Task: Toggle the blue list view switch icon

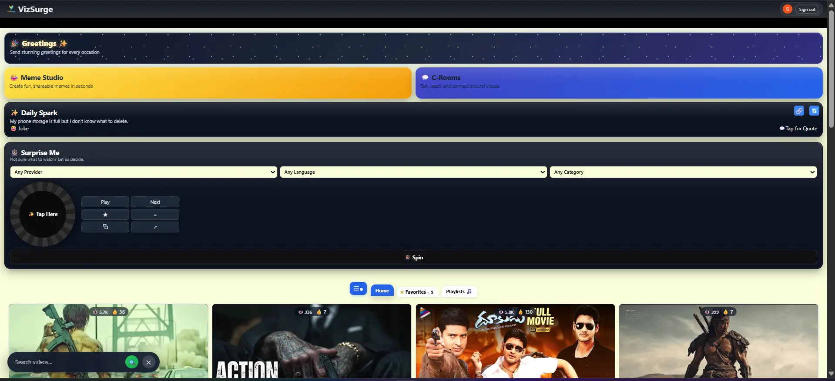Action: tap(358, 289)
